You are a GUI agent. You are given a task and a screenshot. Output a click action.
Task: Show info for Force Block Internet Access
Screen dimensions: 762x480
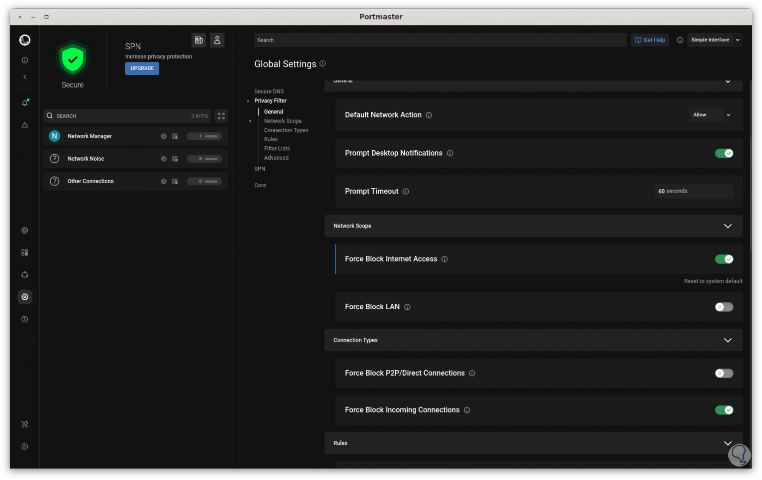(445, 259)
